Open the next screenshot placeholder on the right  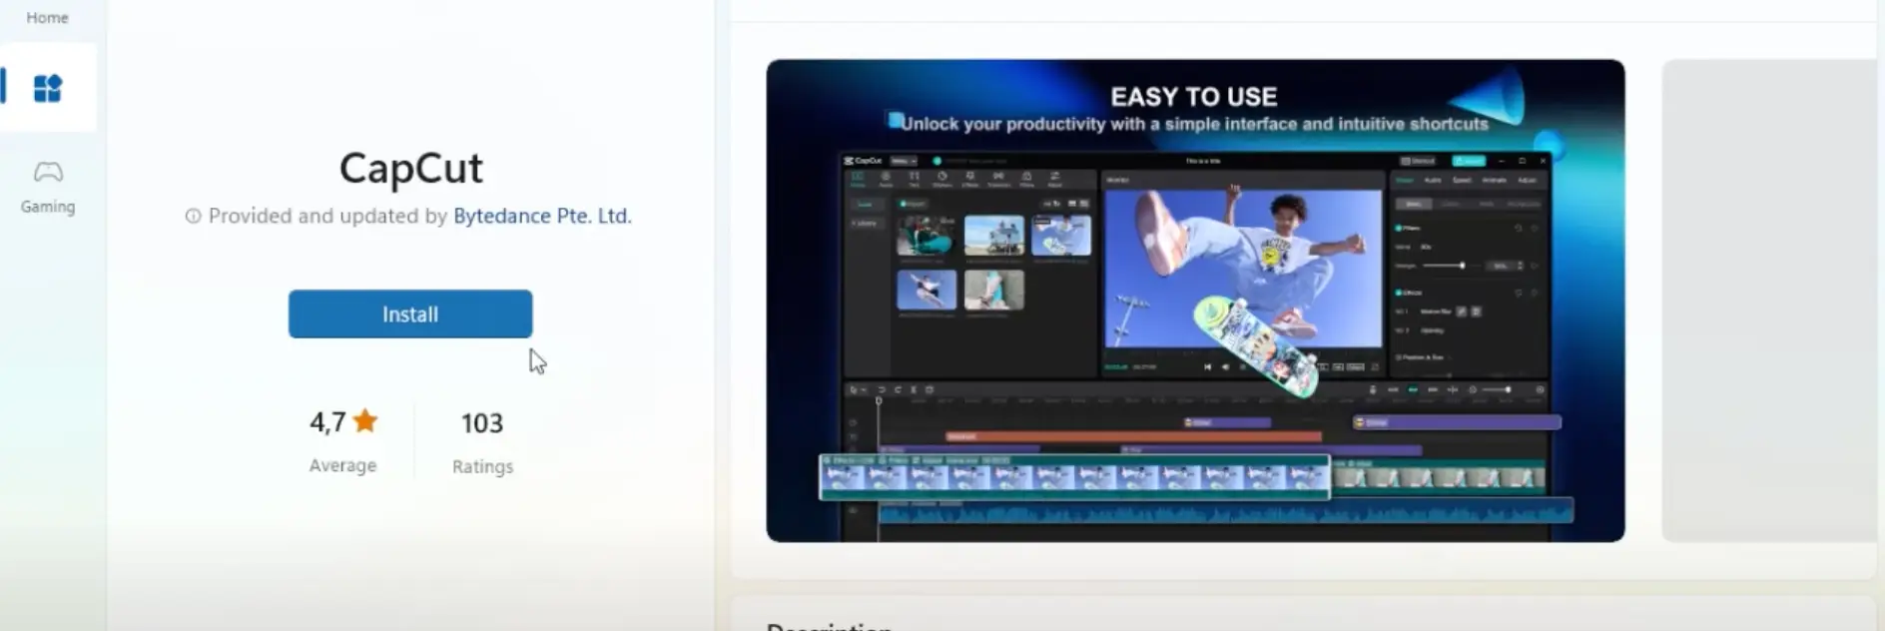pyautogui.click(x=1769, y=301)
